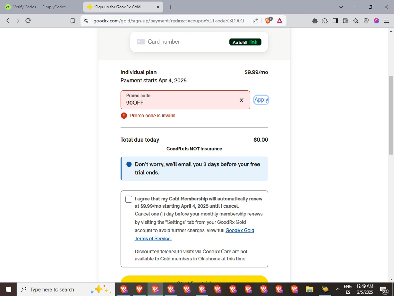Open the Extensions puzzle icon
Viewport: 394px width, 296px height.
coord(325,21)
